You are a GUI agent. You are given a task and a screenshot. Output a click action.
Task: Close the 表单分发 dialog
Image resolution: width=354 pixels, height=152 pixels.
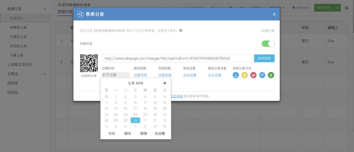(x=274, y=14)
